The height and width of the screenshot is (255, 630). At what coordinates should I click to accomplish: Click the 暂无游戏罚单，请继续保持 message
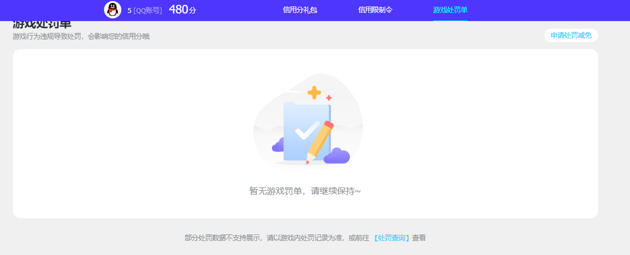click(x=304, y=191)
